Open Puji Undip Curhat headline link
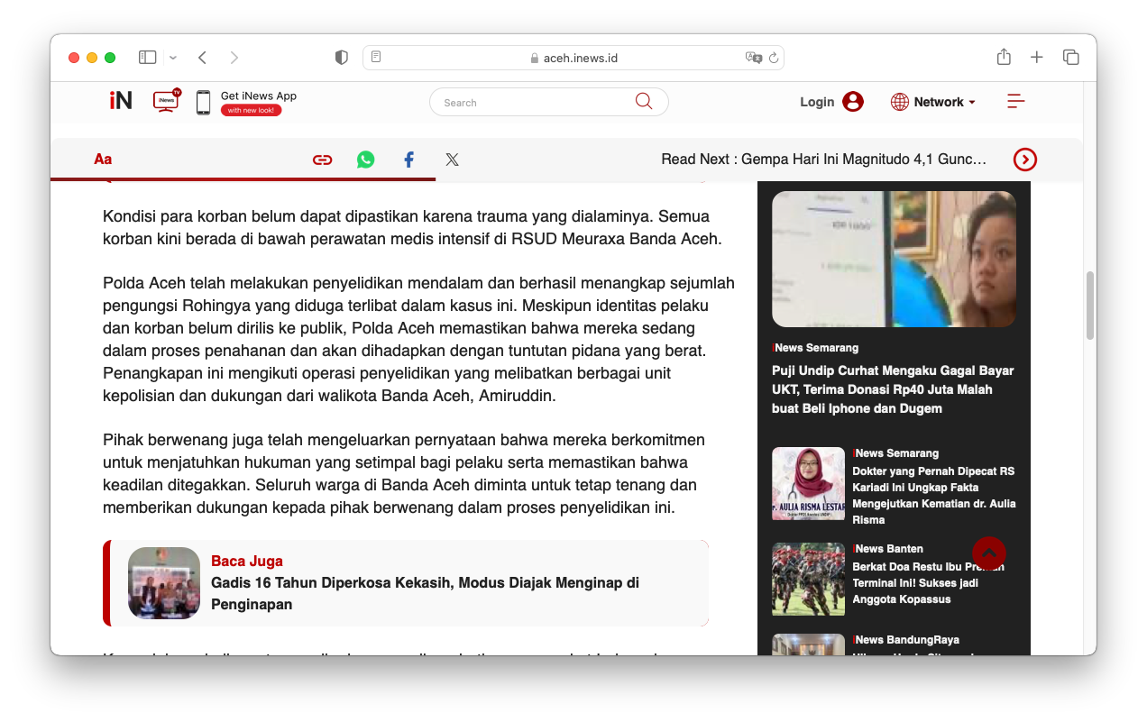 point(893,389)
